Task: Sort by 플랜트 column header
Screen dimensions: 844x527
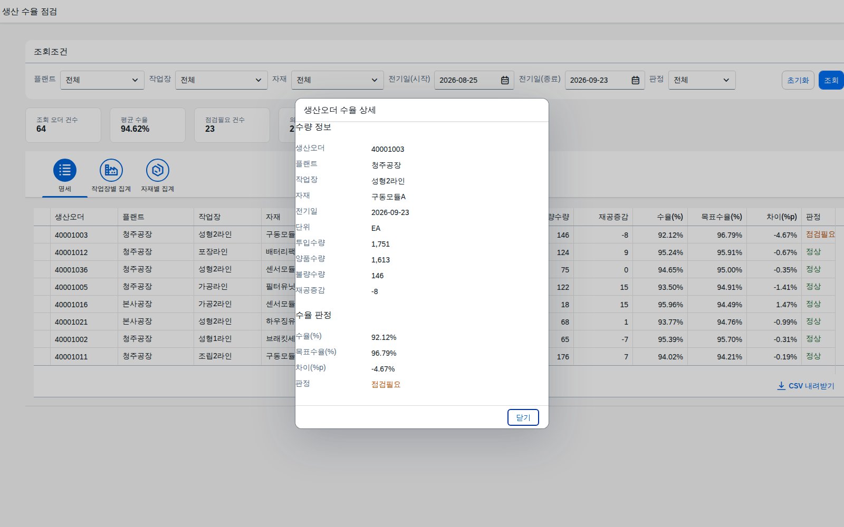Action: [156, 217]
